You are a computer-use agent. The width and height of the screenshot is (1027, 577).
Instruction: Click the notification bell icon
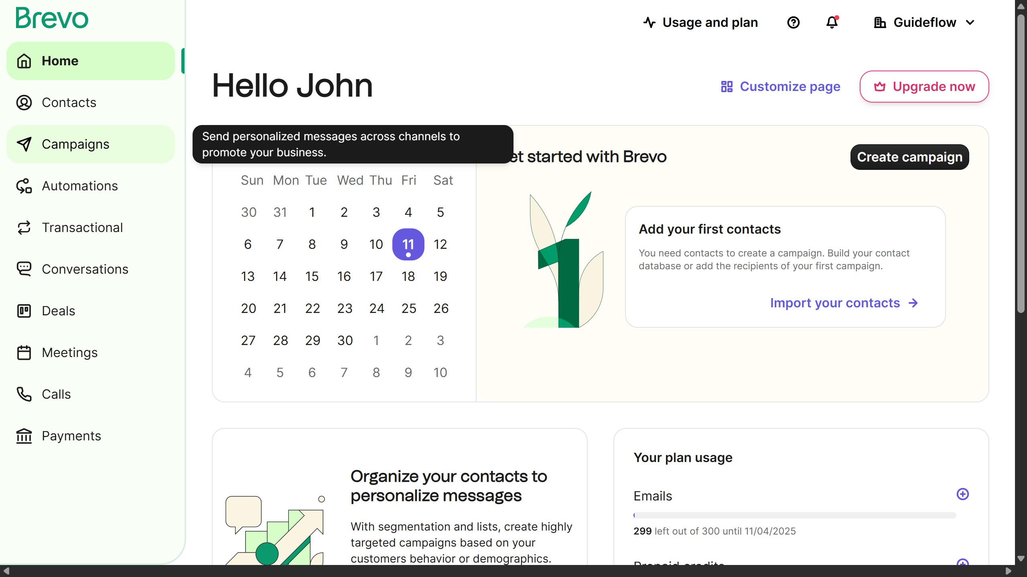831,22
